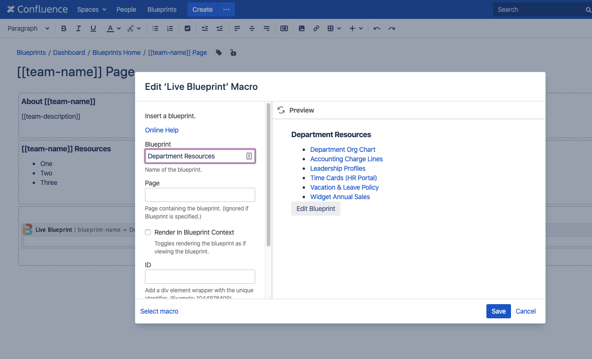Open Widget Annual Sales link
592x359 pixels.
[x=340, y=197]
